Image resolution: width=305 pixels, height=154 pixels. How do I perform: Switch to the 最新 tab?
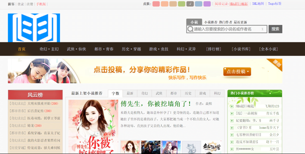(130, 93)
